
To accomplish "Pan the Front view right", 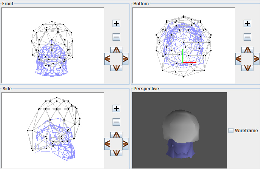I will tap(125, 59).
